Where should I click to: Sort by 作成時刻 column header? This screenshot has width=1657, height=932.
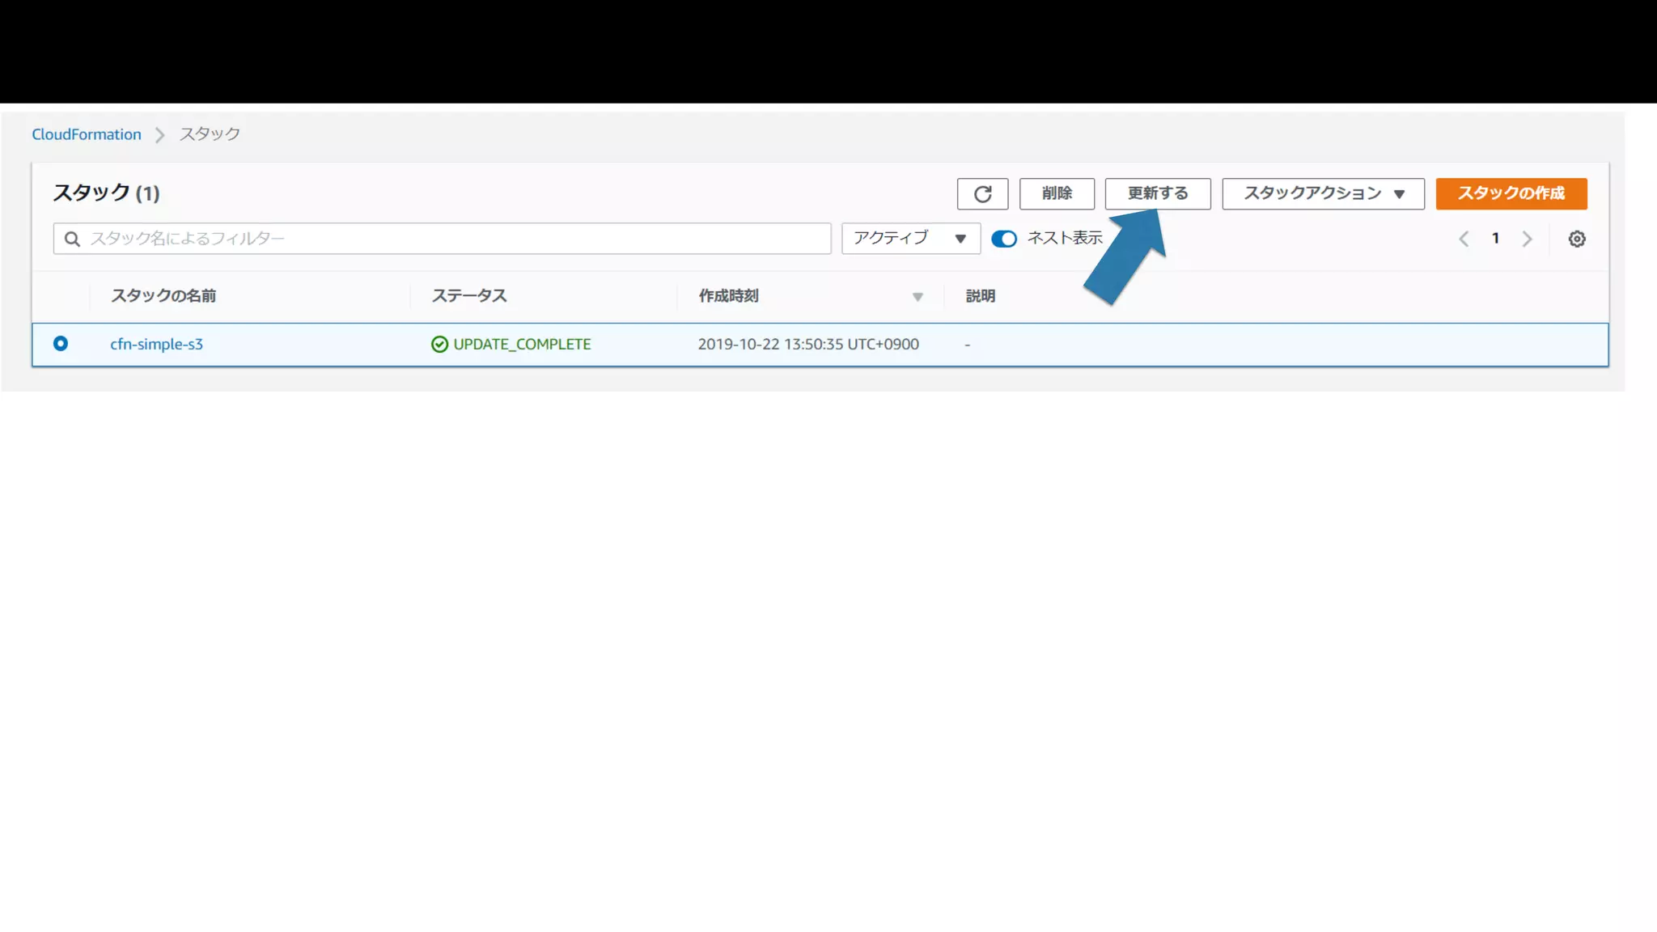729,296
